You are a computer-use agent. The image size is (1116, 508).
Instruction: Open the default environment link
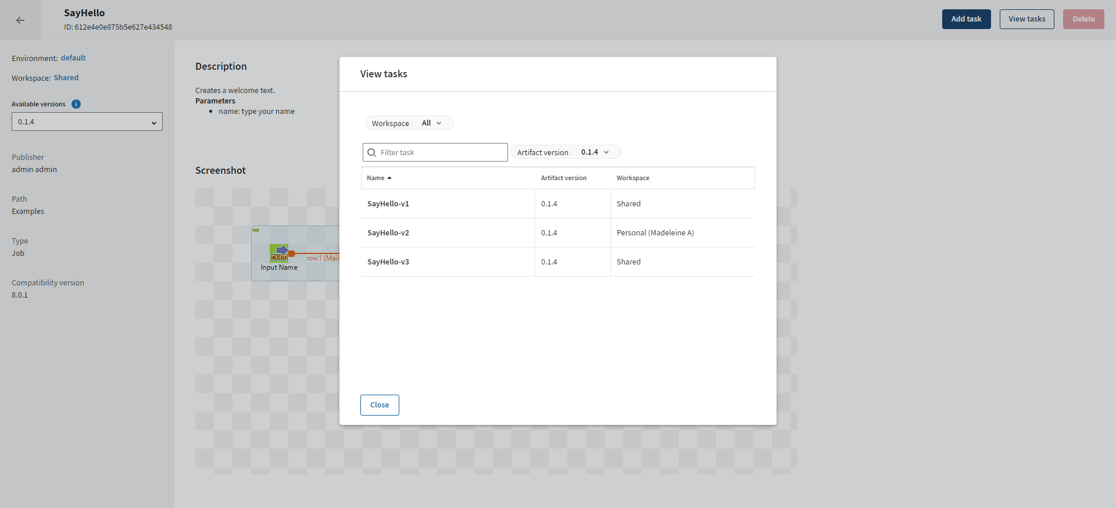point(73,58)
